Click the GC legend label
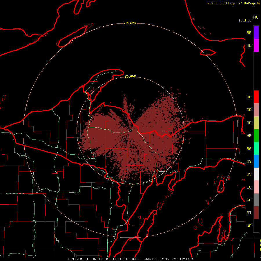 pos(249,200)
